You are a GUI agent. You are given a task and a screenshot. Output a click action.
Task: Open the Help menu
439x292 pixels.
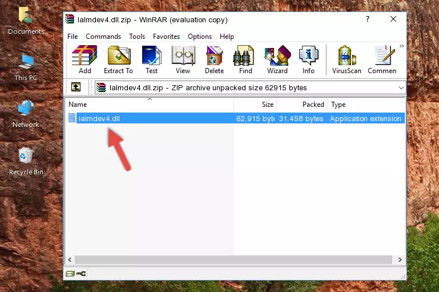[227, 37]
